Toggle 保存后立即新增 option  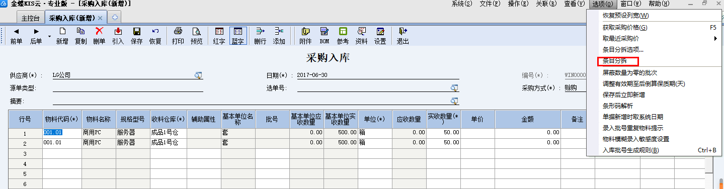coord(655,94)
